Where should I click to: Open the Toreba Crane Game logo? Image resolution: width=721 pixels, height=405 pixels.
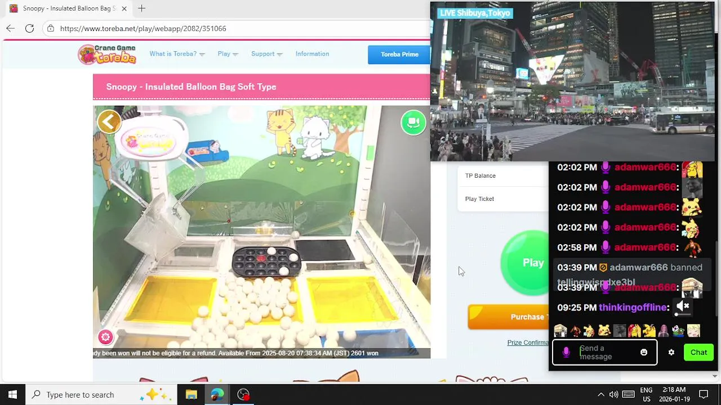pos(108,54)
